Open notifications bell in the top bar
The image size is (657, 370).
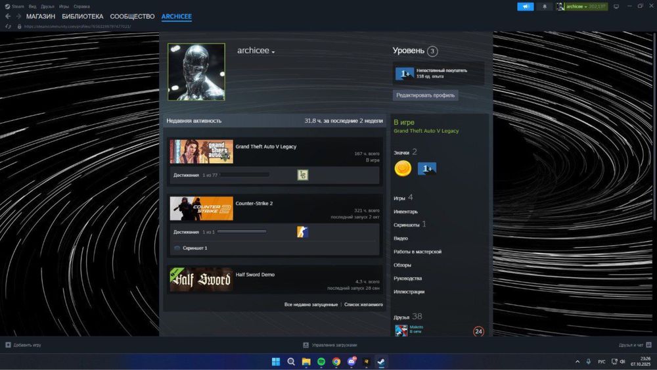[545, 7]
